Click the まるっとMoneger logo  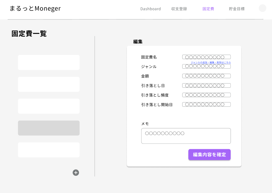click(x=35, y=8)
